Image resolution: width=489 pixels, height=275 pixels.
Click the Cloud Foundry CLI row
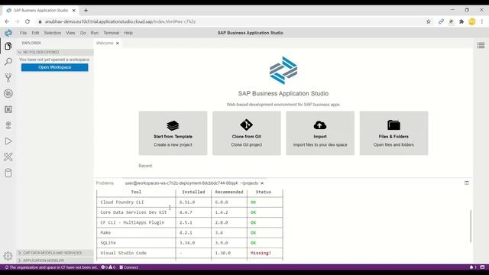189,202
